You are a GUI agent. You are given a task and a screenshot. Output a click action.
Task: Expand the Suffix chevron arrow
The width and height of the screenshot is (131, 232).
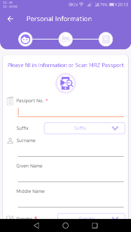115,128
